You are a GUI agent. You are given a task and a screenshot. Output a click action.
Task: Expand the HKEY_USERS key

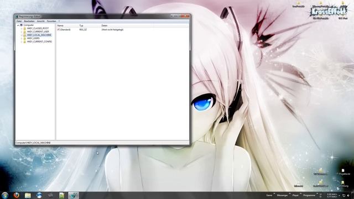coord(22,38)
